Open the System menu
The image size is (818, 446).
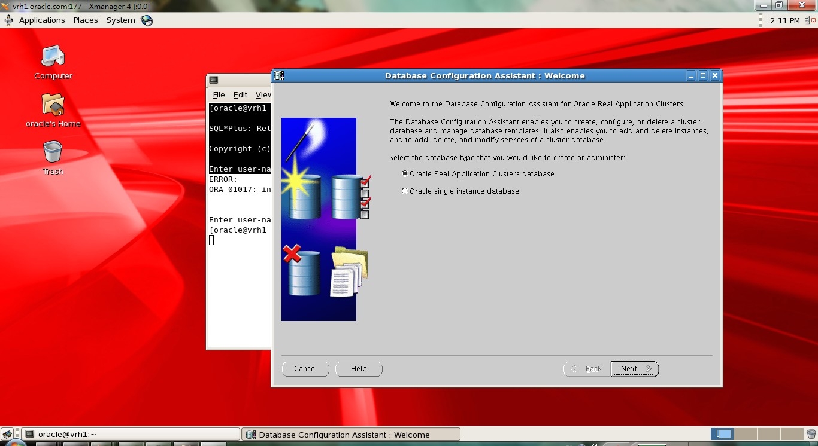point(121,20)
